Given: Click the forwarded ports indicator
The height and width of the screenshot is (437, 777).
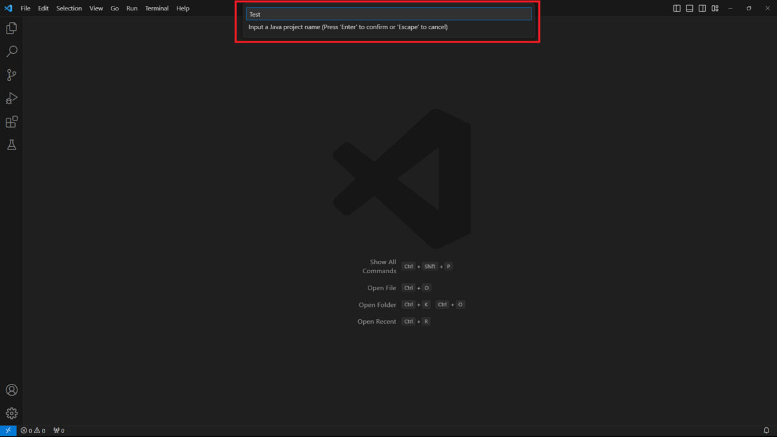Looking at the screenshot, I should click(57, 430).
